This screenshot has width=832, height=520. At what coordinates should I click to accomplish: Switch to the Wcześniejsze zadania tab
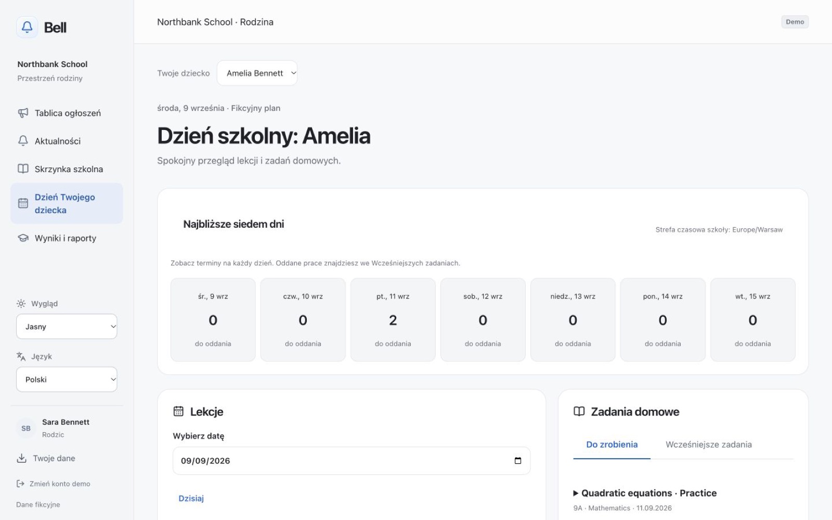click(708, 445)
